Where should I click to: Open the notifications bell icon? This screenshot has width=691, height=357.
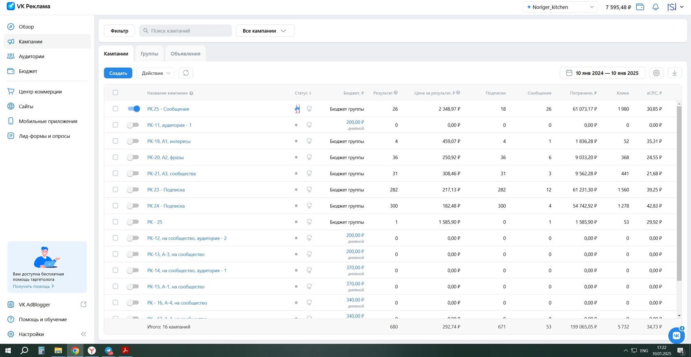point(656,7)
